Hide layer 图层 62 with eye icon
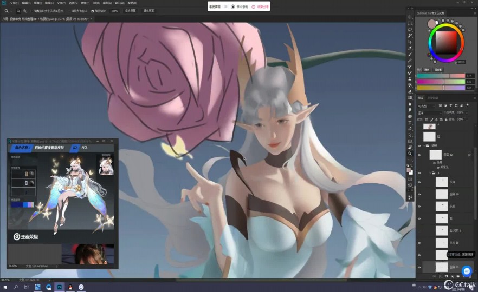This screenshot has height=292, width=478. tap(419, 155)
